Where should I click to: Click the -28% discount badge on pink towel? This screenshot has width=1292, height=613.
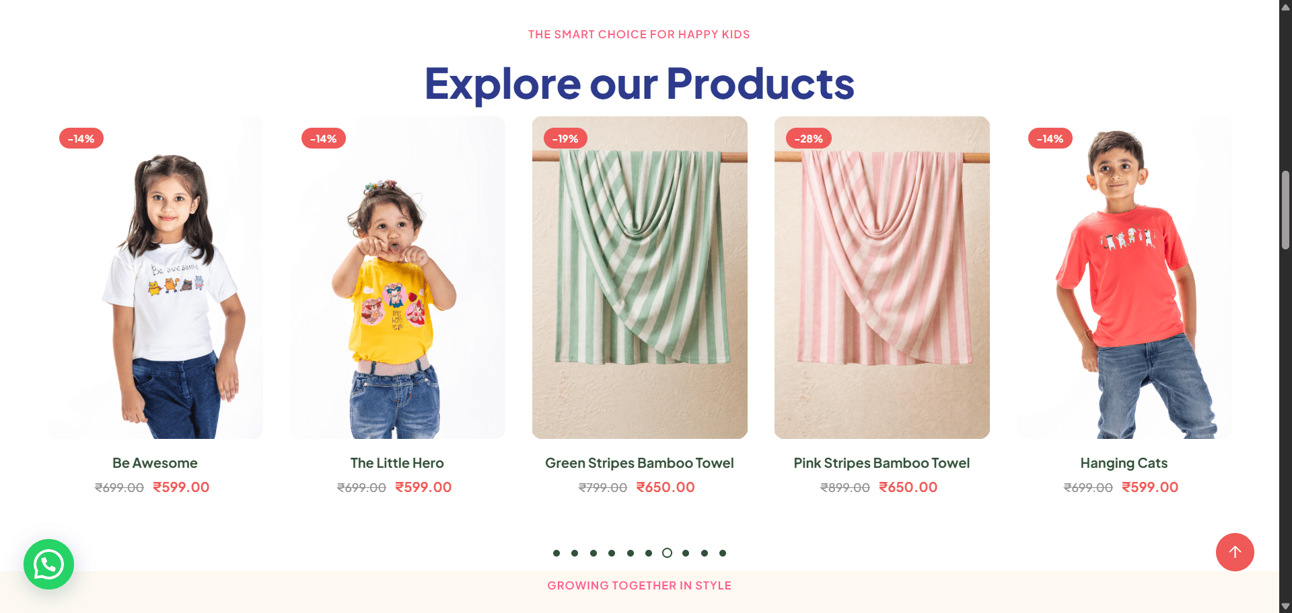809,138
